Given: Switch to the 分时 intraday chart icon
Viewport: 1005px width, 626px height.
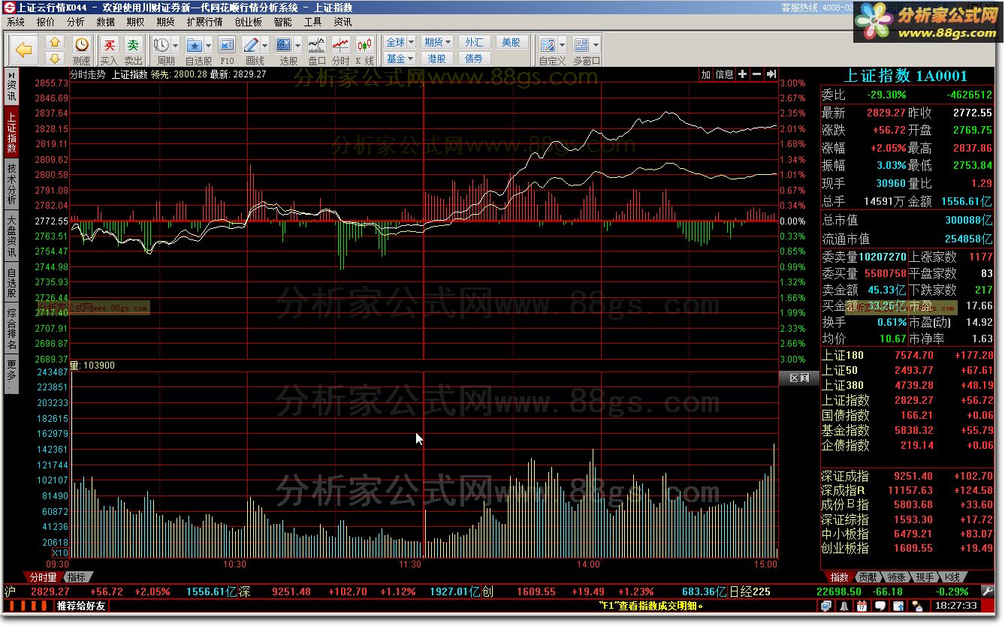Looking at the screenshot, I should click(x=341, y=45).
